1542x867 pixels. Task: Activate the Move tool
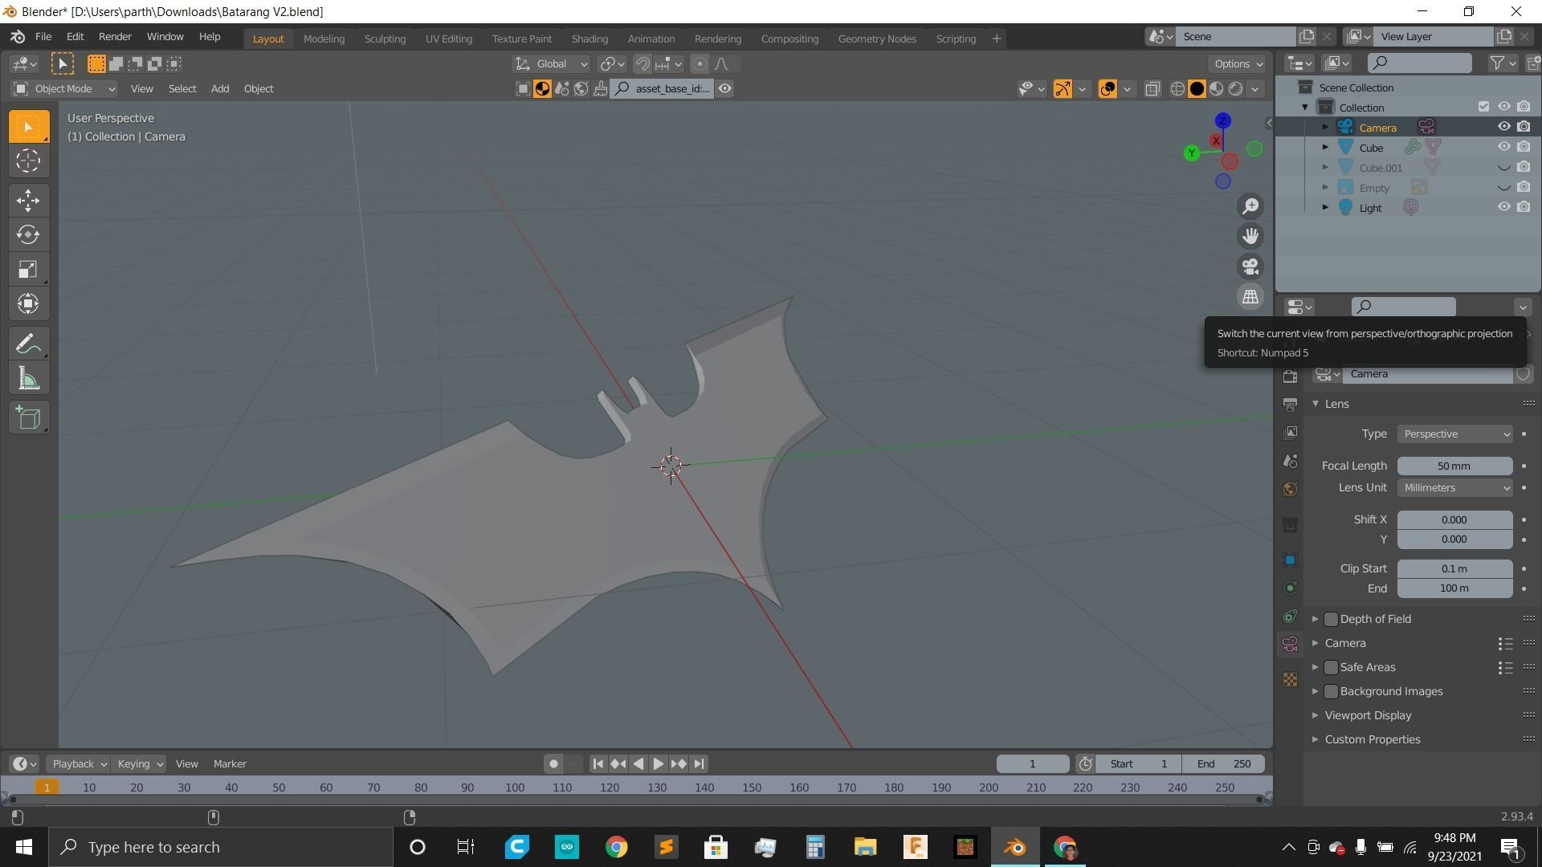tap(28, 200)
